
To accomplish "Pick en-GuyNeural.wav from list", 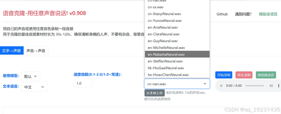I will [x=177, y=41].
